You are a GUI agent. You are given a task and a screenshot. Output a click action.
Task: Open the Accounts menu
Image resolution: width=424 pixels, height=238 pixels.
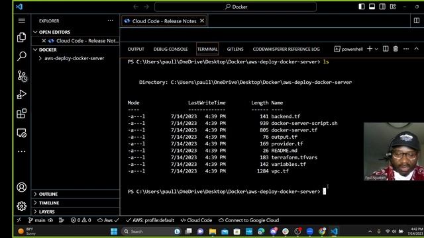pyautogui.click(x=22, y=187)
